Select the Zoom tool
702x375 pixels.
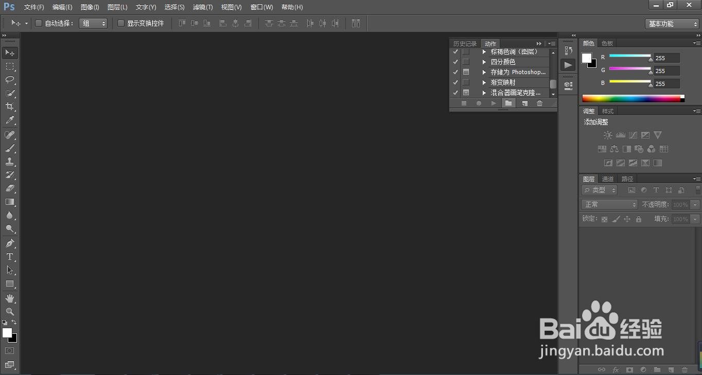tap(10, 312)
